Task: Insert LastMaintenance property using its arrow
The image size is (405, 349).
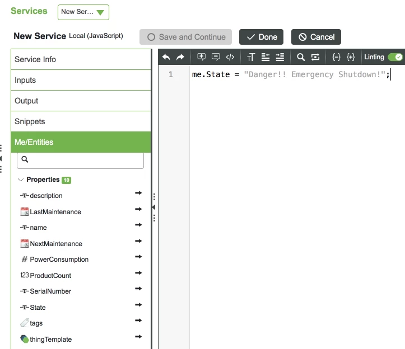Action: point(138,209)
